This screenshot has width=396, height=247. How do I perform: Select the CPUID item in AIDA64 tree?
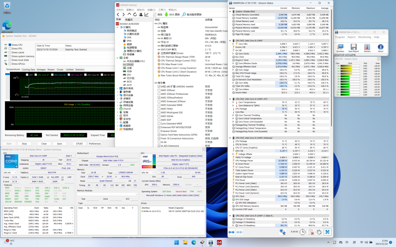tap(130, 64)
